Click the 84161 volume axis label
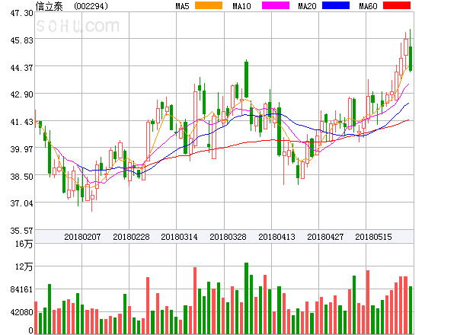 [21, 289]
